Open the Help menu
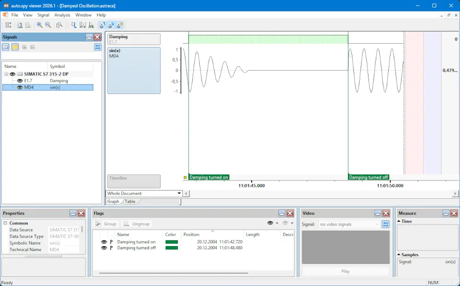The height and width of the screenshot is (286, 460). point(101,15)
